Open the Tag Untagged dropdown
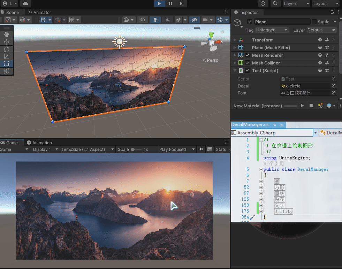 point(272,30)
